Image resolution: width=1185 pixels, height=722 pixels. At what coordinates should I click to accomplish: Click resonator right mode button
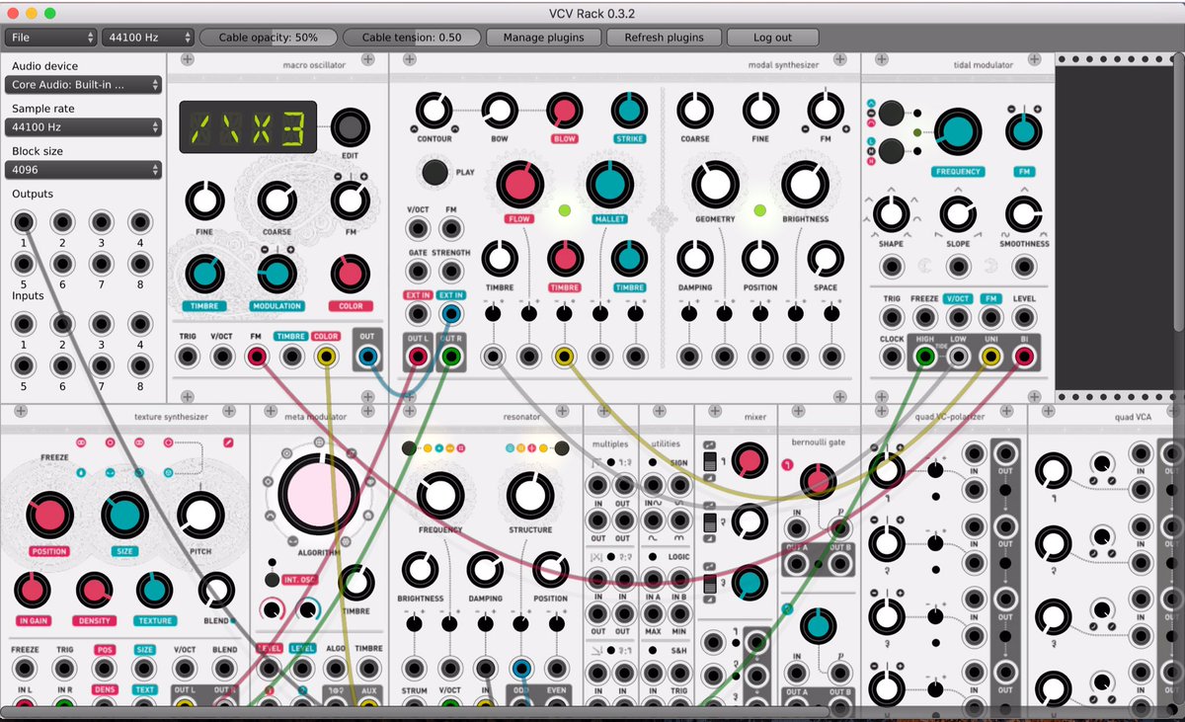562,448
